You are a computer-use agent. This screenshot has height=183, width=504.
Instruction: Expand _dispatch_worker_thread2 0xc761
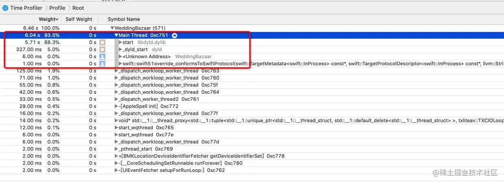[117, 99]
